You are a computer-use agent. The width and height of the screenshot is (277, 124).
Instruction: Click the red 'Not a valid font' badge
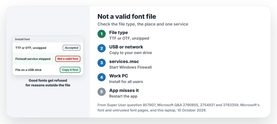(68, 59)
